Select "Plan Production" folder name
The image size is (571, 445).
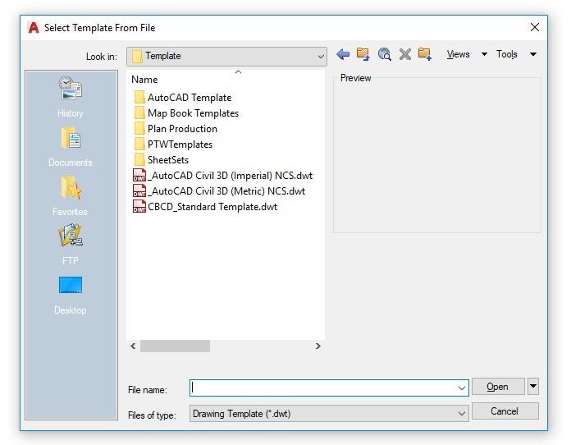182,129
